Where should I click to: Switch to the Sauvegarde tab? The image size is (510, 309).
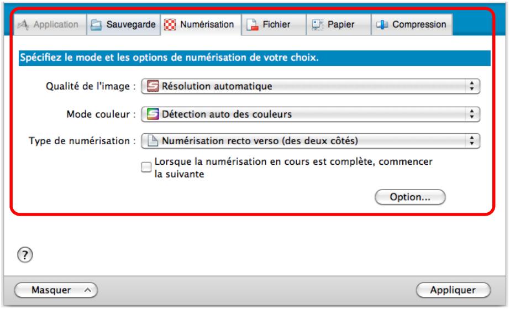tap(123, 24)
